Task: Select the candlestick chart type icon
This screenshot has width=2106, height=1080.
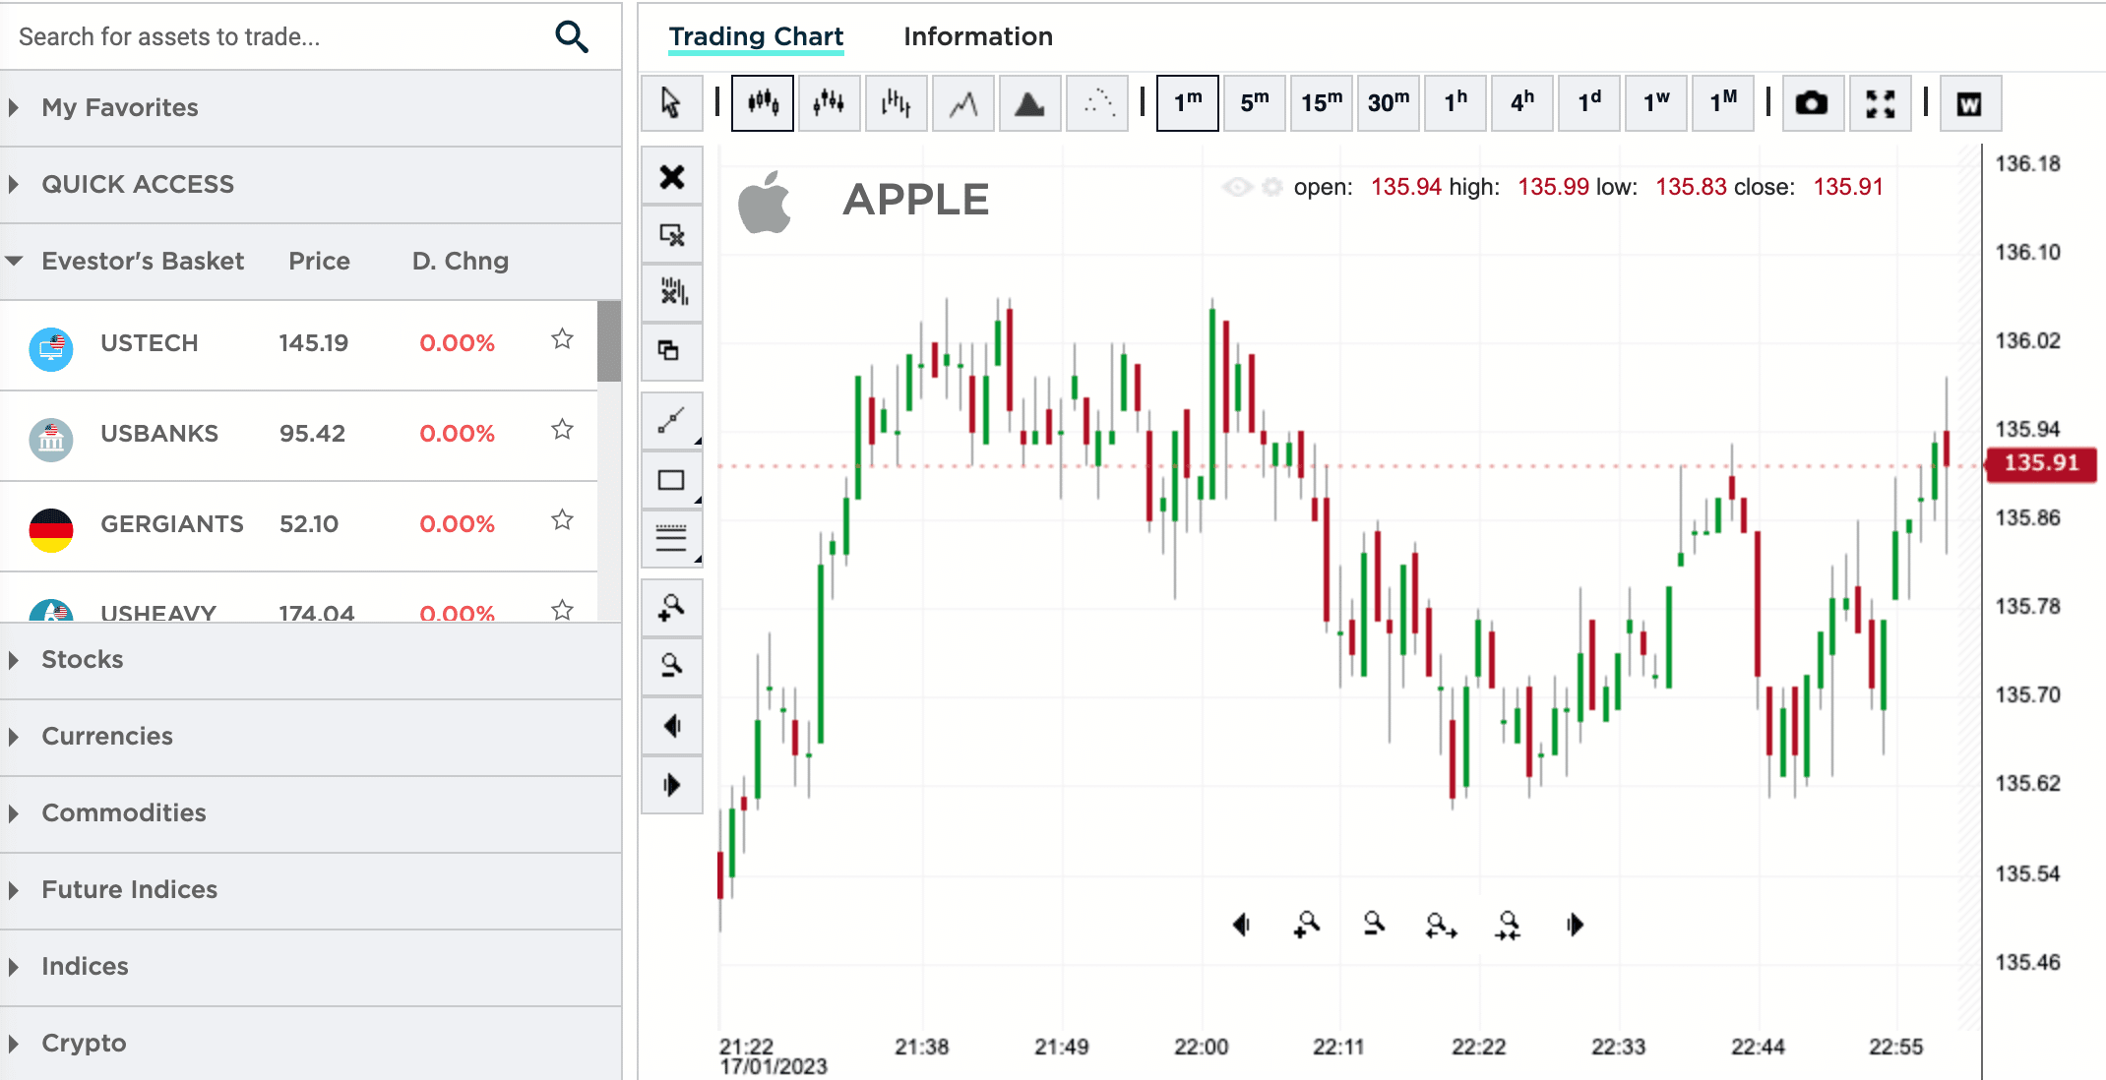Action: point(764,102)
